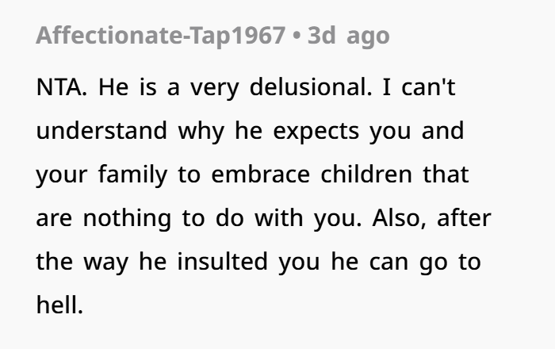Click the word "nothing" in fourth line

(x=127, y=218)
